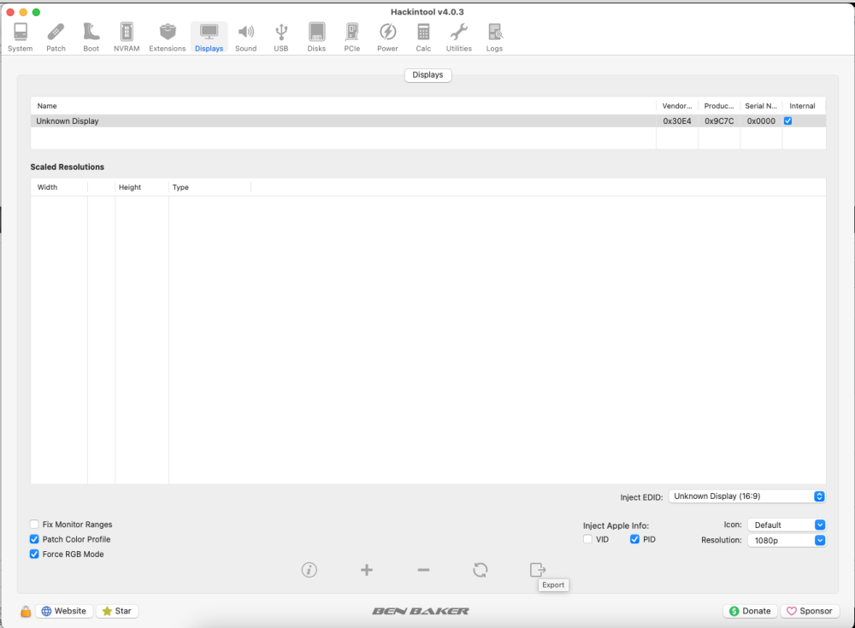Screen dimensions: 855x628
Task: Go to the Boot toolbar section
Action: pyautogui.click(x=91, y=38)
